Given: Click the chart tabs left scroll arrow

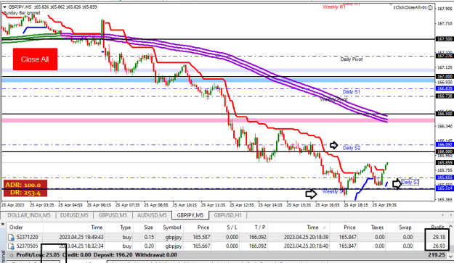Looking at the screenshot, I should 442,215.
